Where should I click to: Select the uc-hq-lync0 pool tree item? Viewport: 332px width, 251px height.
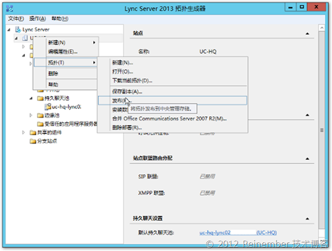coord(67,106)
